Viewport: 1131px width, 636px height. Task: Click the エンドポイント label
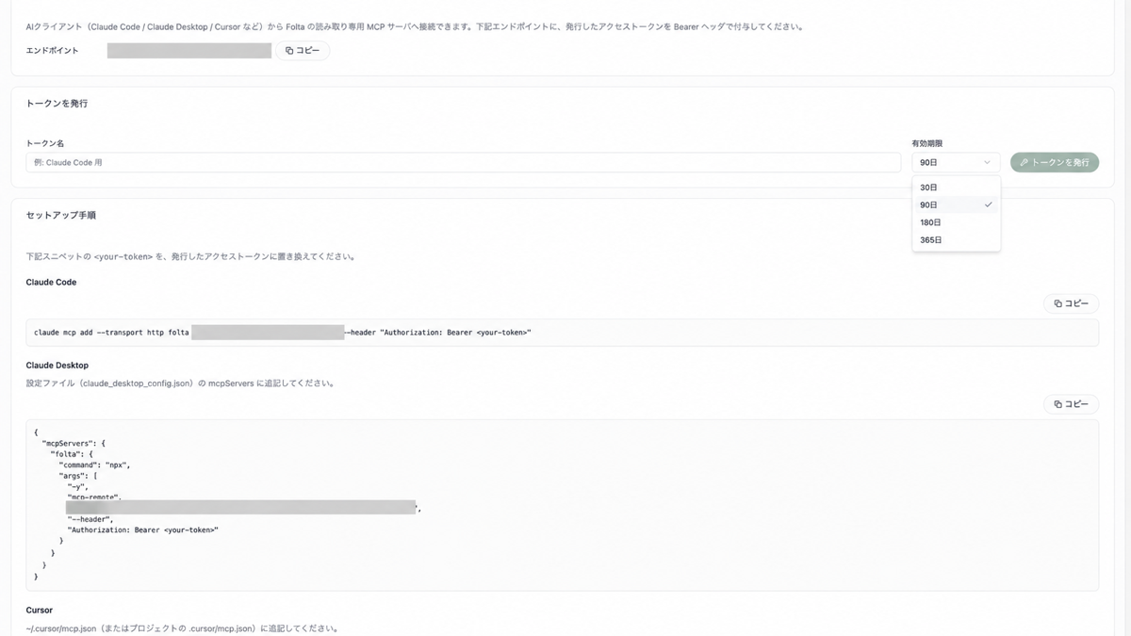tap(53, 51)
